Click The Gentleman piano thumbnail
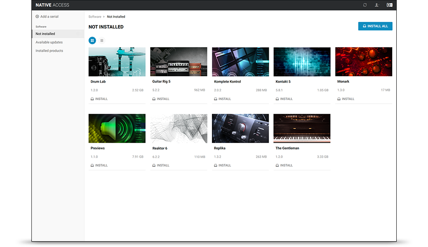This screenshot has width=428, height=247. coord(302,128)
